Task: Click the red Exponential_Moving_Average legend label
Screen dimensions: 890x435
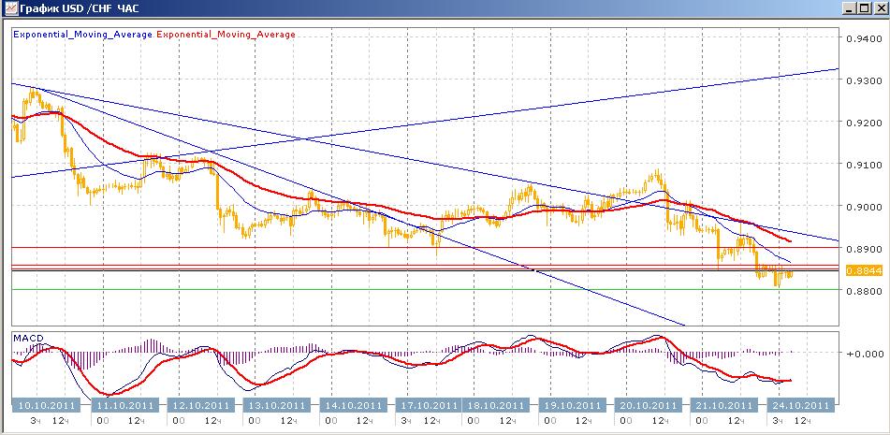Action: tap(226, 34)
